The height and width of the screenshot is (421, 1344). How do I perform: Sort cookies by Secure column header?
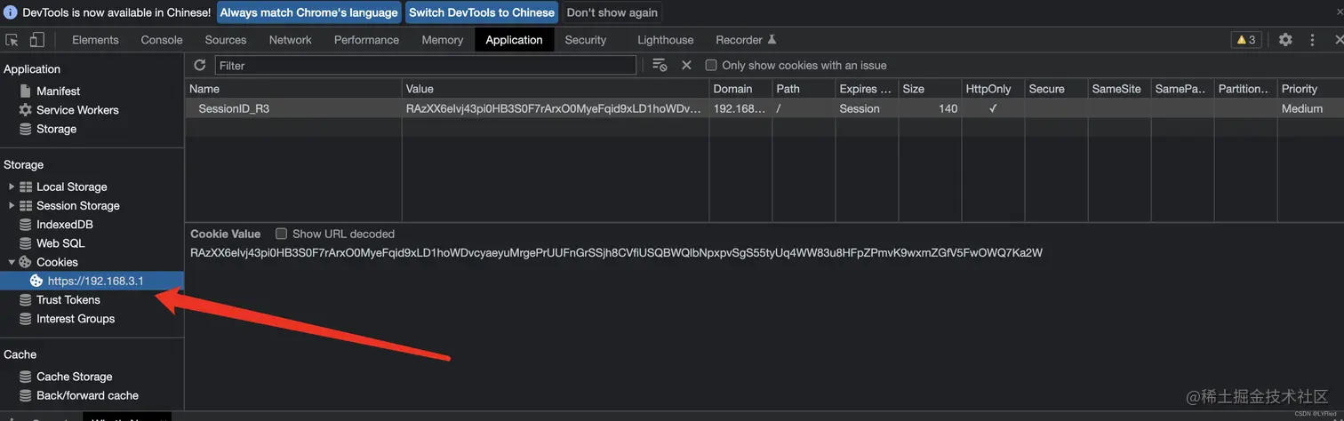point(1056,89)
